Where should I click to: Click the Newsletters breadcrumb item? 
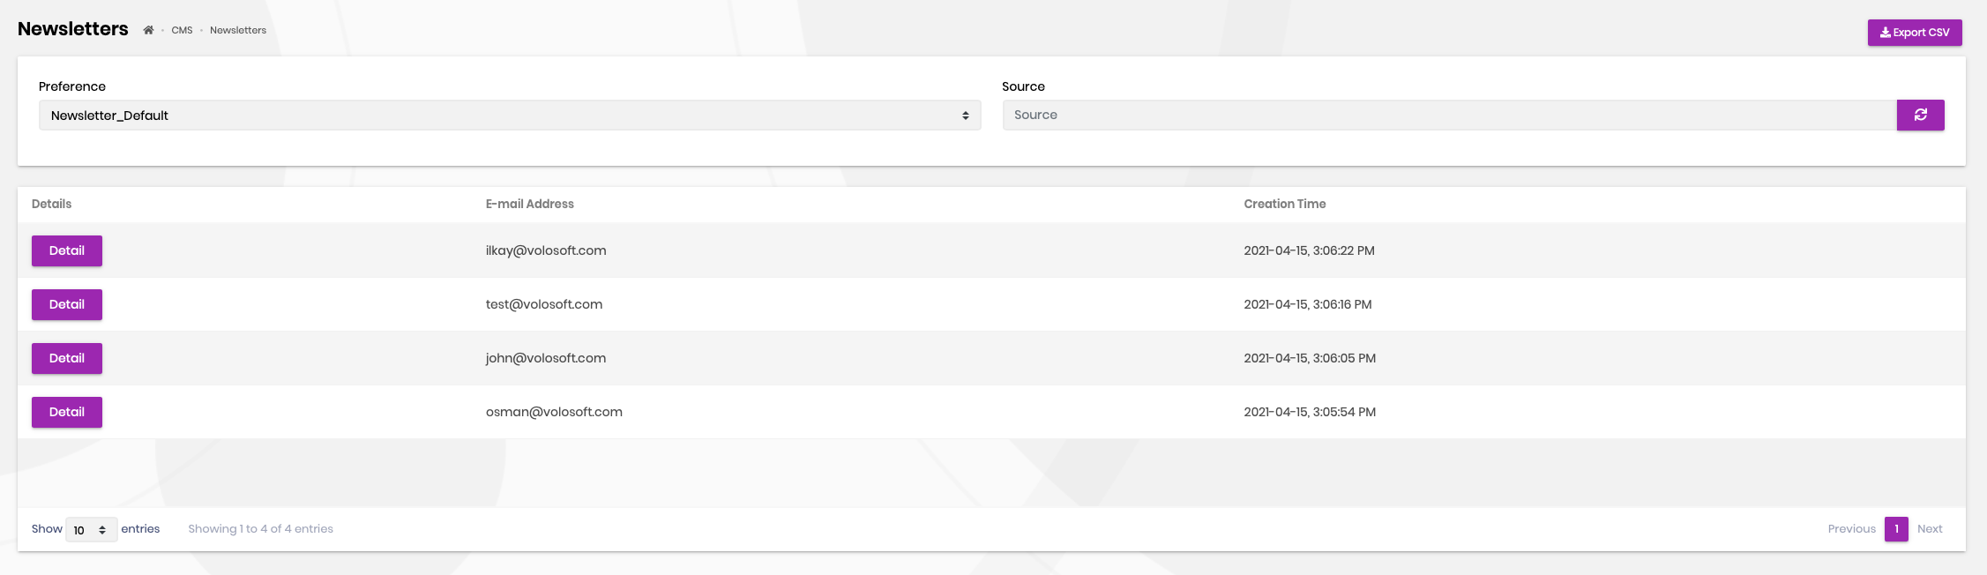coord(238,30)
